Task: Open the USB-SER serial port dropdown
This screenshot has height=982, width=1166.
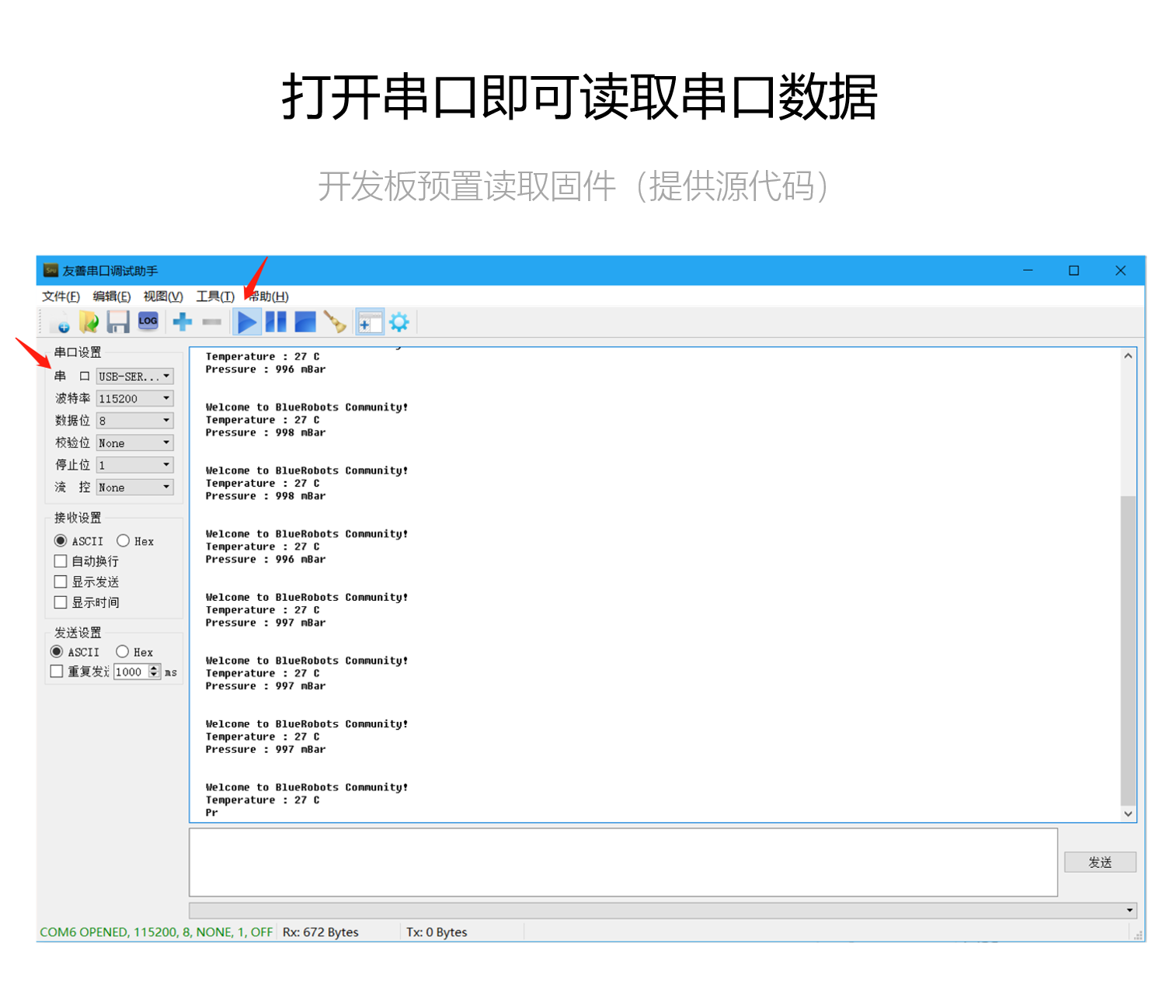Action: [x=135, y=376]
